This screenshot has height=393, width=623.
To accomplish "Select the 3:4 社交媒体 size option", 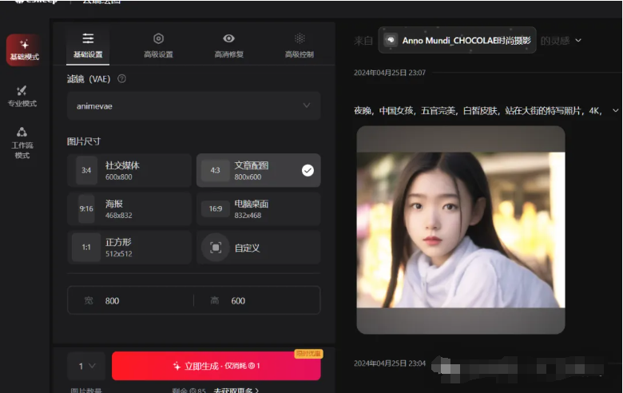I will click(129, 170).
